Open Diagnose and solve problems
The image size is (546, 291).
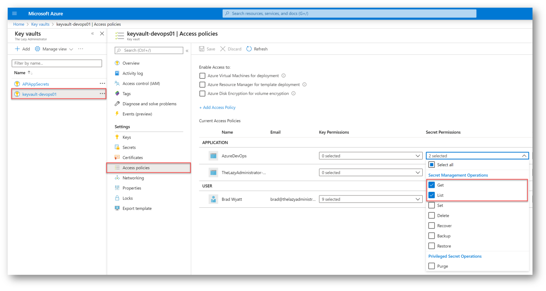(x=149, y=104)
